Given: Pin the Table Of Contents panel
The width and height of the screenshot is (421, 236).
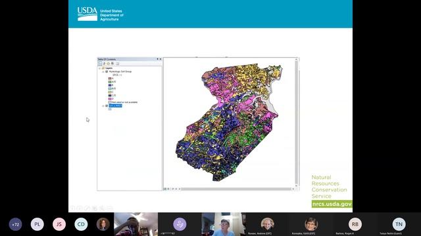Looking at the screenshot, I should click(158, 59).
